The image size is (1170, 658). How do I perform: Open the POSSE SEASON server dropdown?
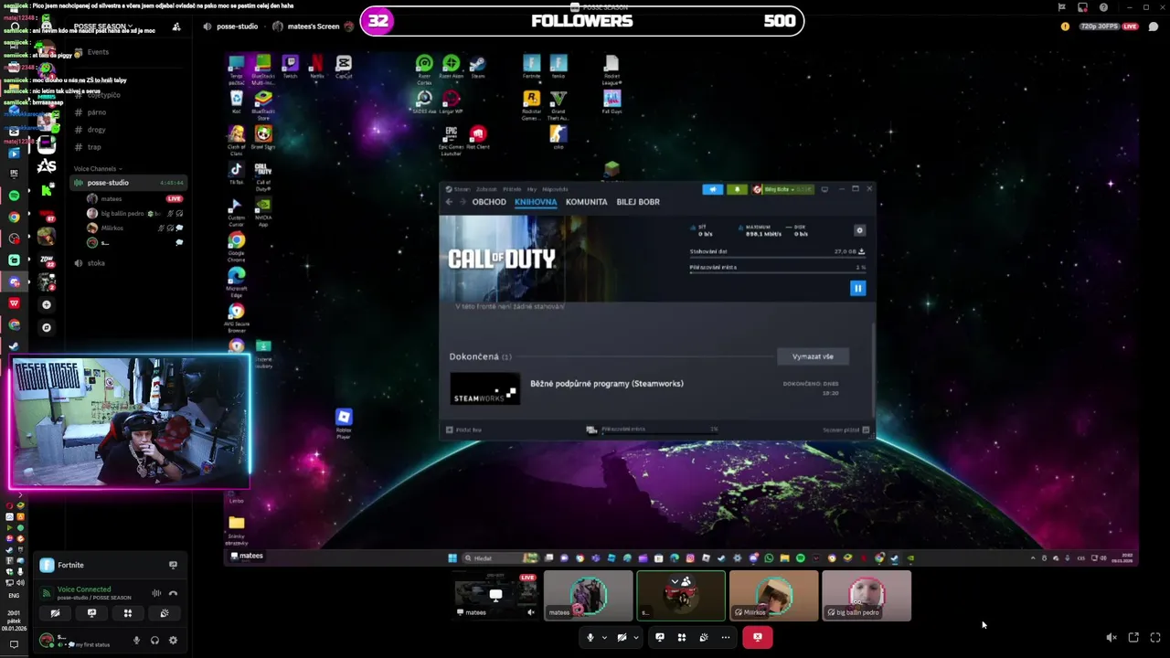pyautogui.click(x=102, y=27)
